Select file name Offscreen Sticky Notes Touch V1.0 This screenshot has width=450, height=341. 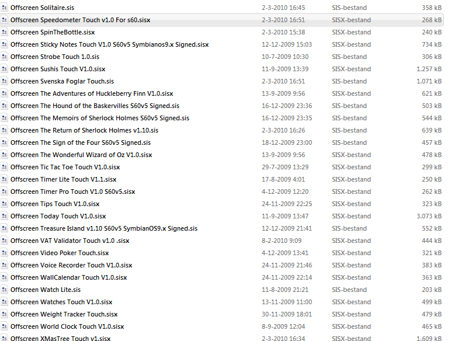110,44
